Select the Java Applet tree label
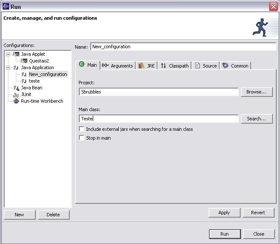The image size is (280, 244). (33, 54)
